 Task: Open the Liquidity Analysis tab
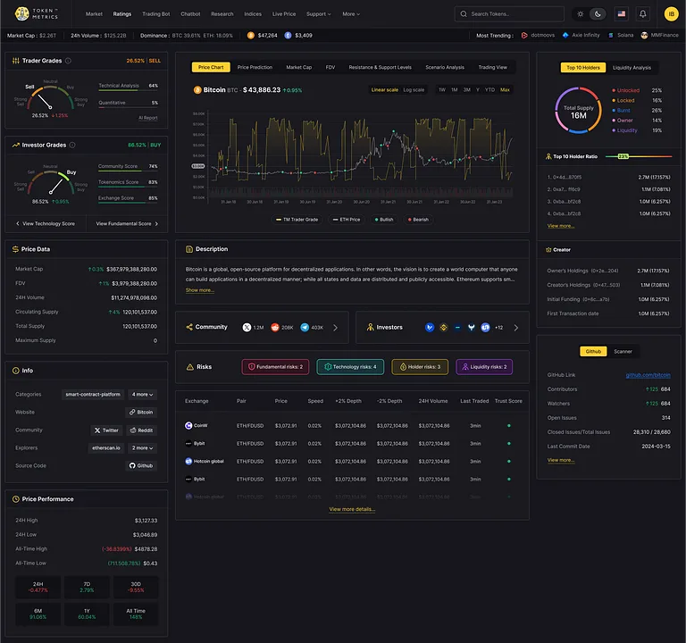[632, 68]
